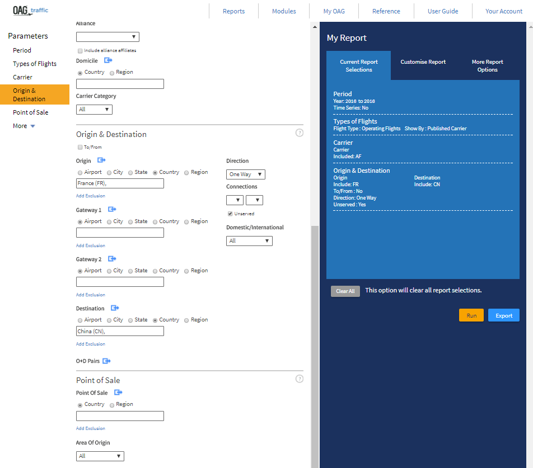Switch to More Report Options tab
Screen dimensions: 533x468
[487, 65]
